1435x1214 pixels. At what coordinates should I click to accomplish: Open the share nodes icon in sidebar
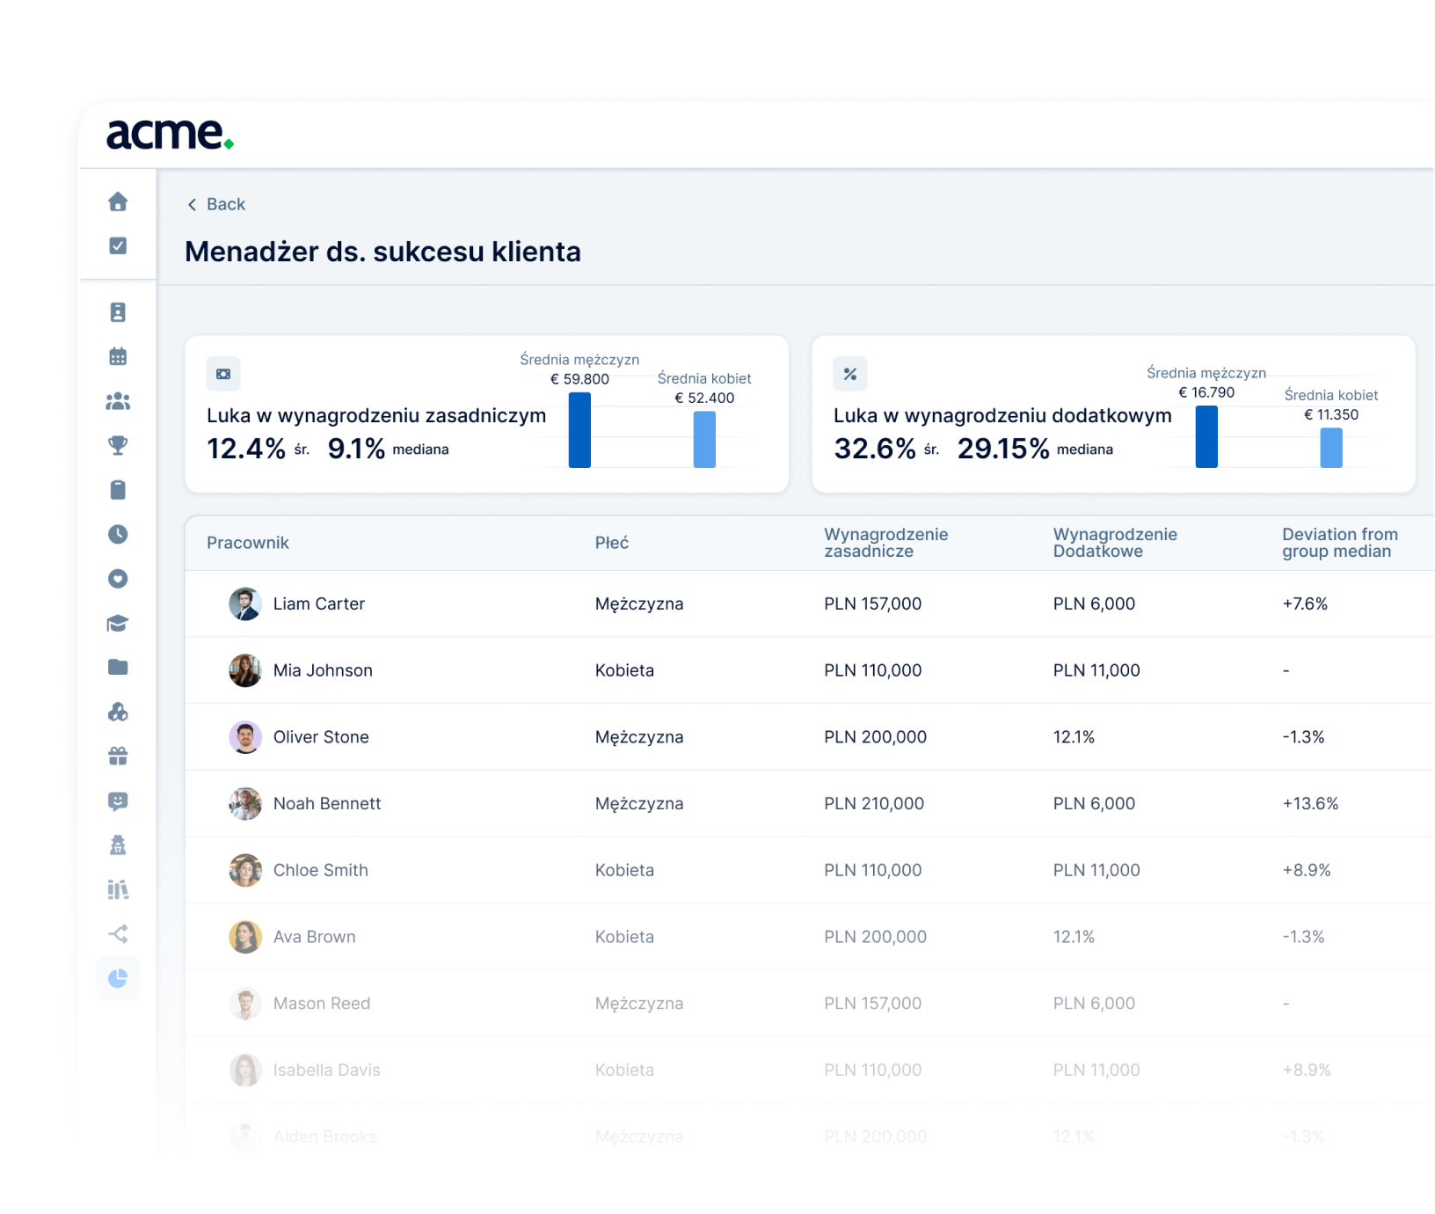[x=118, y=933]
